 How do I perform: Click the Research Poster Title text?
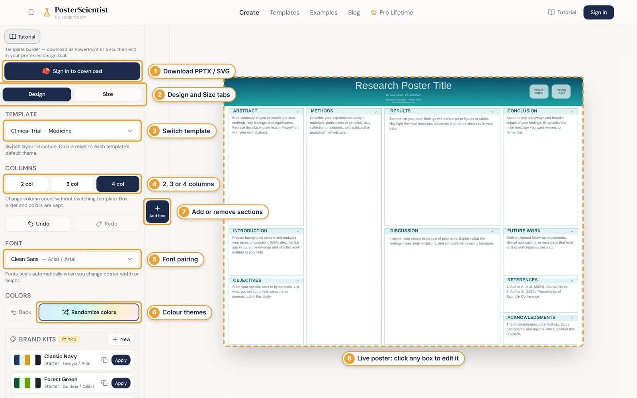point(403,86)
